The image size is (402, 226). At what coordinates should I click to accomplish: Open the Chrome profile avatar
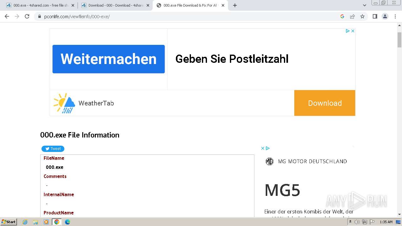pyautogui.click(x=385, y=16)
